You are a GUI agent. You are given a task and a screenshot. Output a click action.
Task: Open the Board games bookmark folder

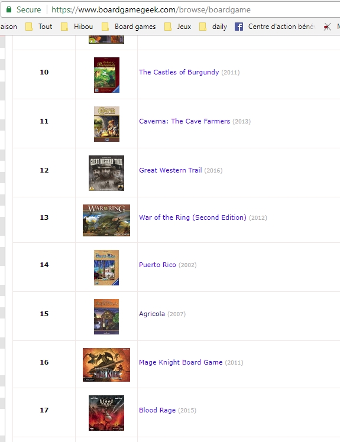129,27
